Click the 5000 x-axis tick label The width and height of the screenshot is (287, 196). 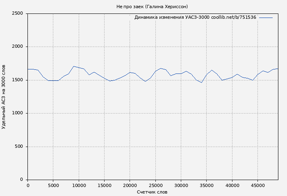[53, 185]
